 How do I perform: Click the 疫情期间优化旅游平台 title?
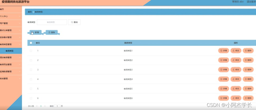16,2
